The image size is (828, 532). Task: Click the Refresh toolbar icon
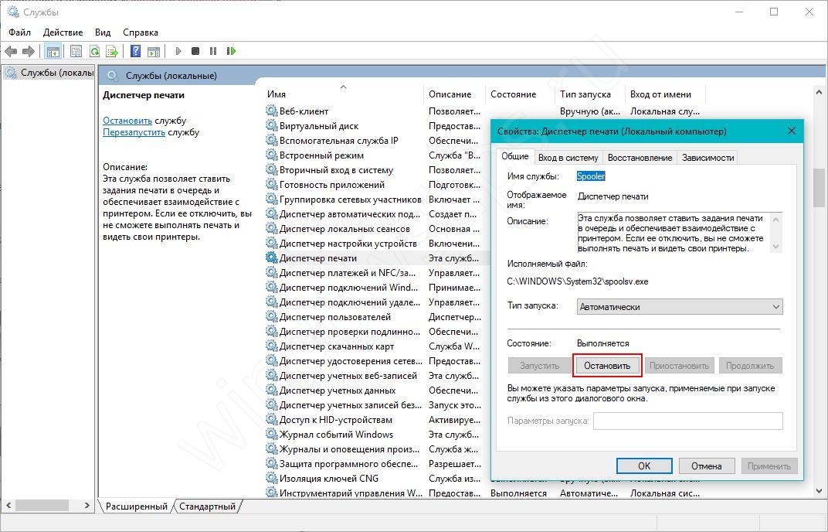(94, 52)
